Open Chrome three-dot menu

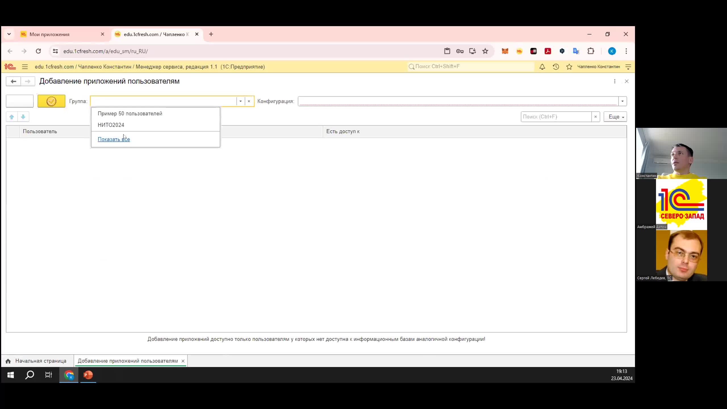(x=626, y=51)
